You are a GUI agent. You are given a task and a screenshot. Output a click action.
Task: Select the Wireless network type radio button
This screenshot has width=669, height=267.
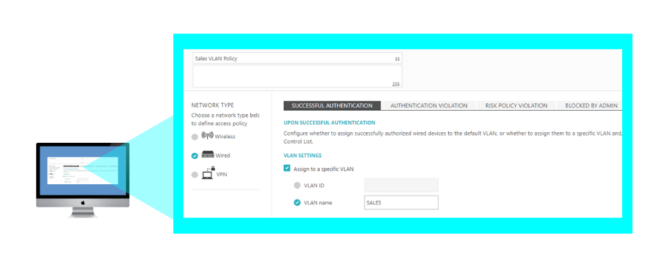pos(195,137)
